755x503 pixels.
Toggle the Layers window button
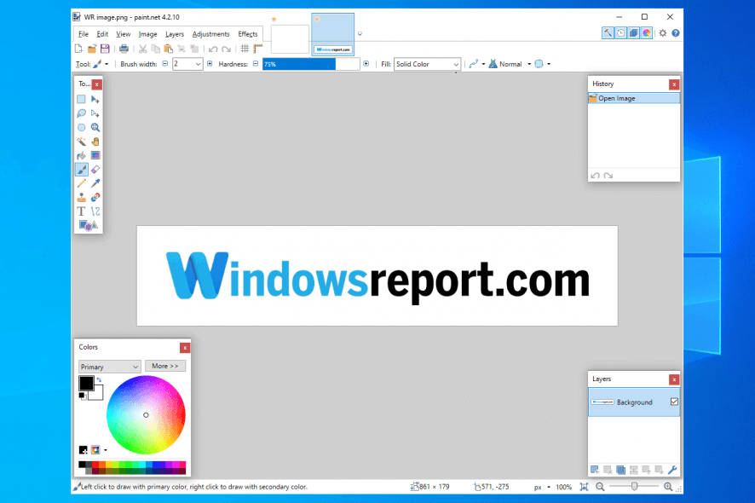[x=634, y=32]
